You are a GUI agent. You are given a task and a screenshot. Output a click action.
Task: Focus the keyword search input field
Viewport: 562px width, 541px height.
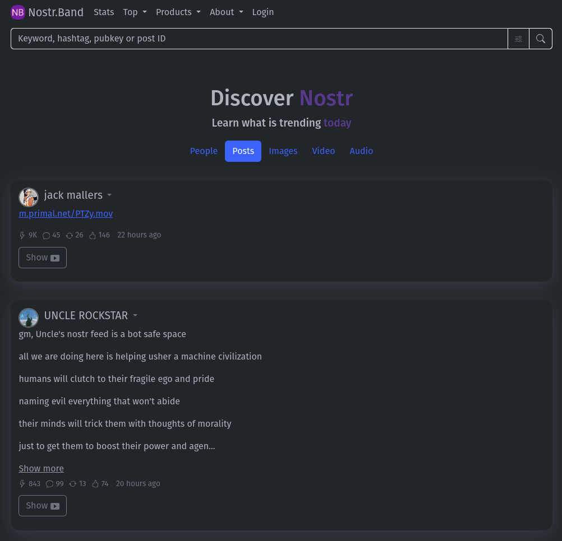click(x=259, y=39)
